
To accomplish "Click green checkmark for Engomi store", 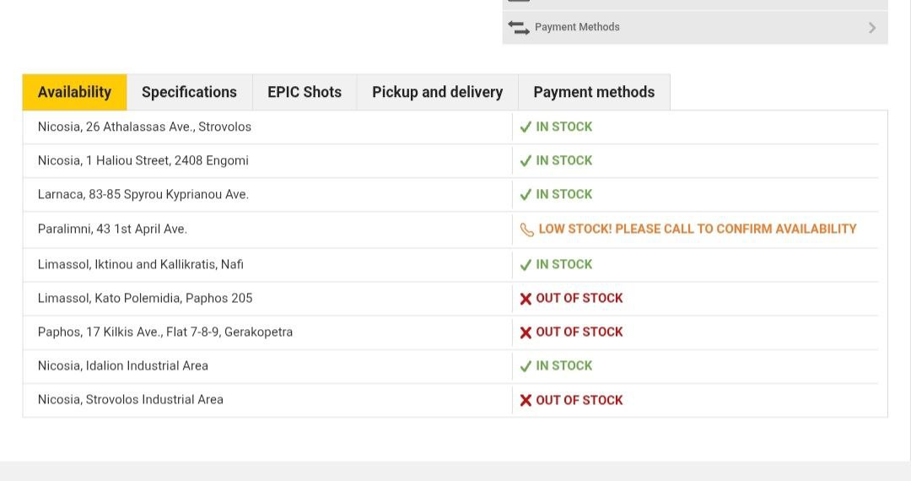I will point(526,160).
